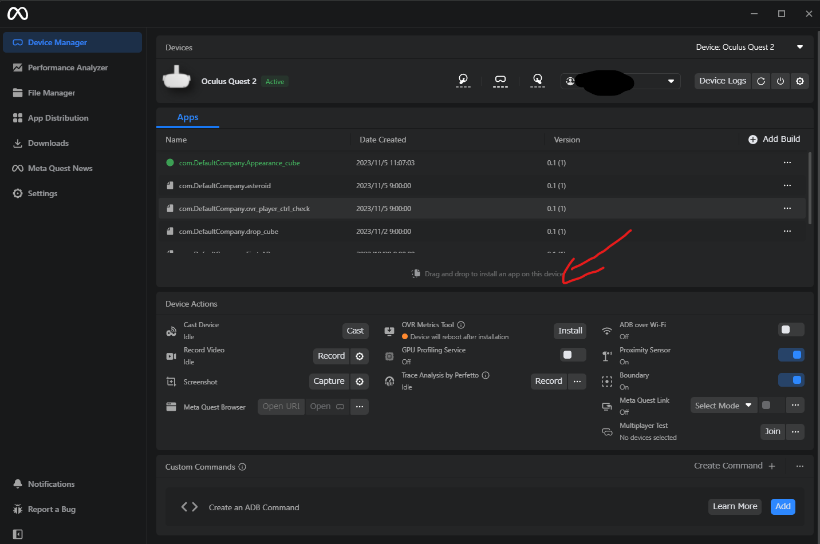The width and height of the screenshot is (820, 544).
Task: Click the Open URL field
Action: [281, 406]
